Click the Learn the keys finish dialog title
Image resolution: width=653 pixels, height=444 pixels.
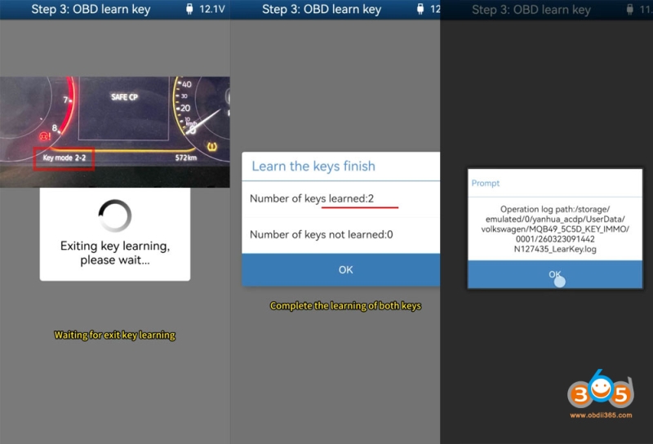pos(313,166)
